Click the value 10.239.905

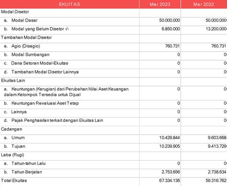coord(170,146)
